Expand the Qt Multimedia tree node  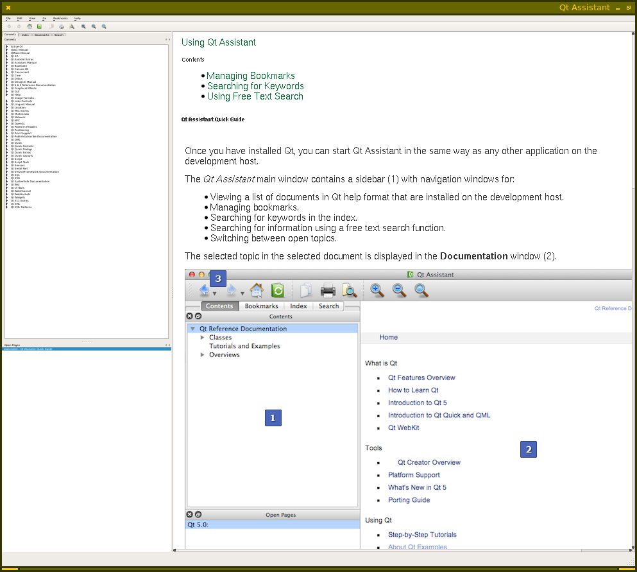[7, 114]
